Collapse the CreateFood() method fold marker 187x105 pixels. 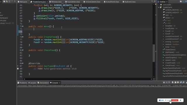tap(23, 37)
